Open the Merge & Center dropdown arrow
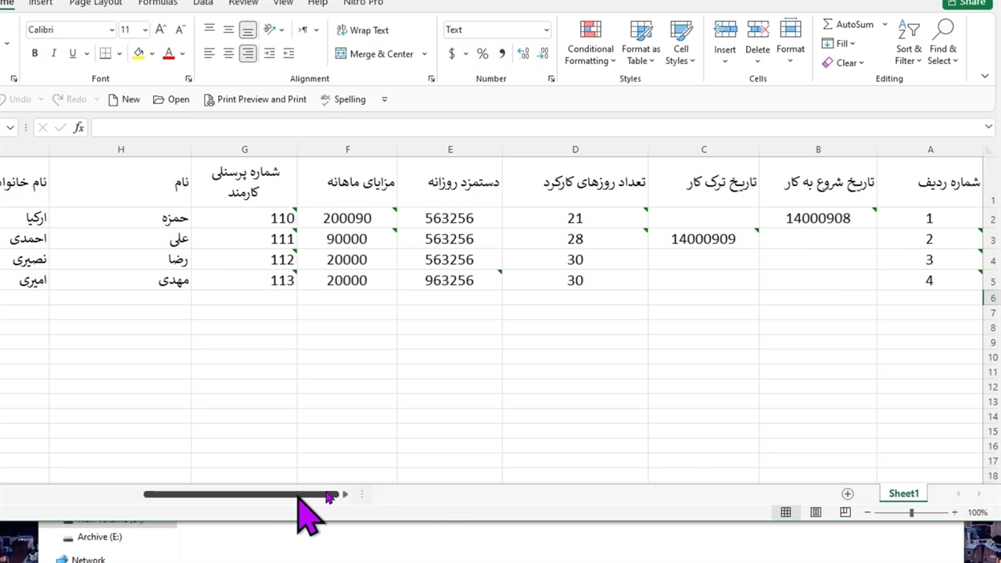 tap(425, 54)
